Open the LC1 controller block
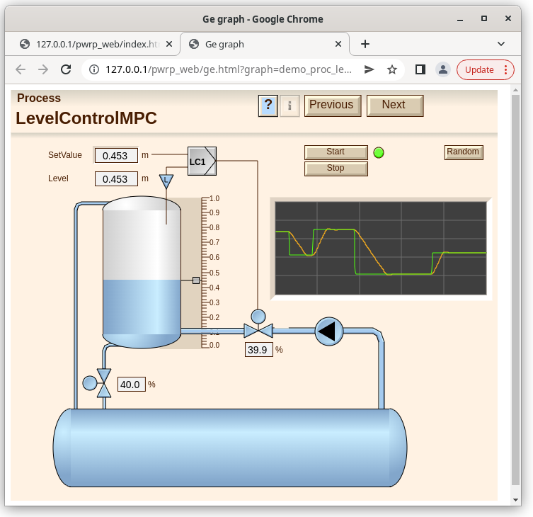This screenshot has width=533, height=517. (202, 161)
